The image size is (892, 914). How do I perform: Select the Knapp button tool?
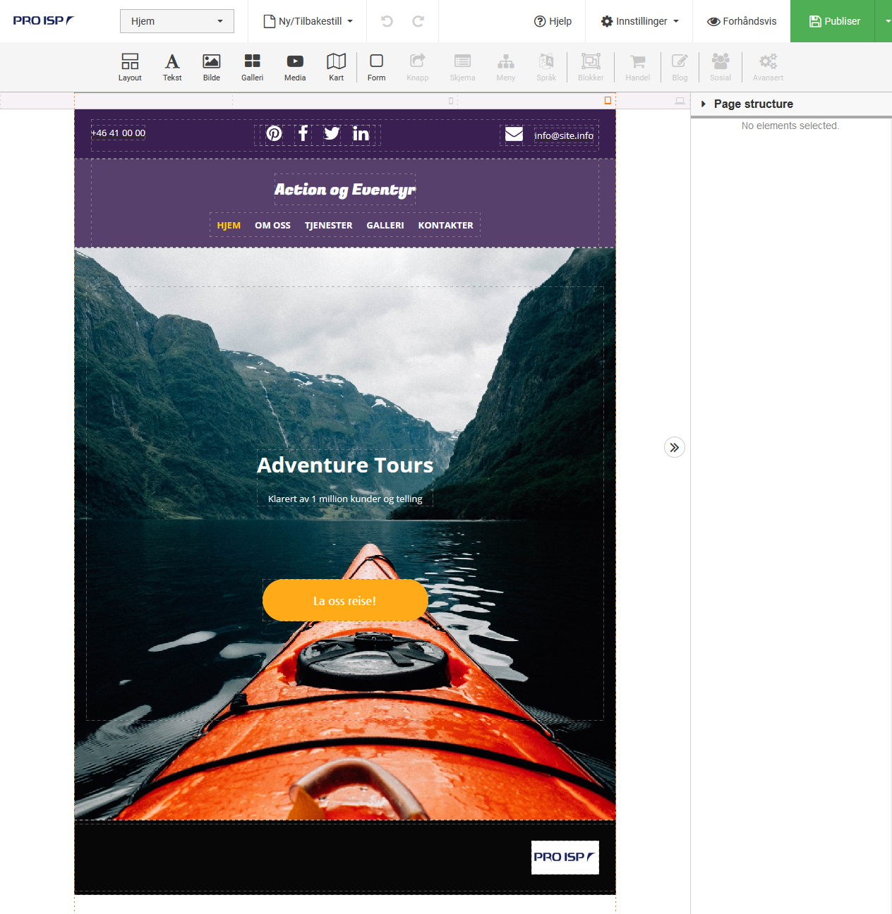point(418,68)
